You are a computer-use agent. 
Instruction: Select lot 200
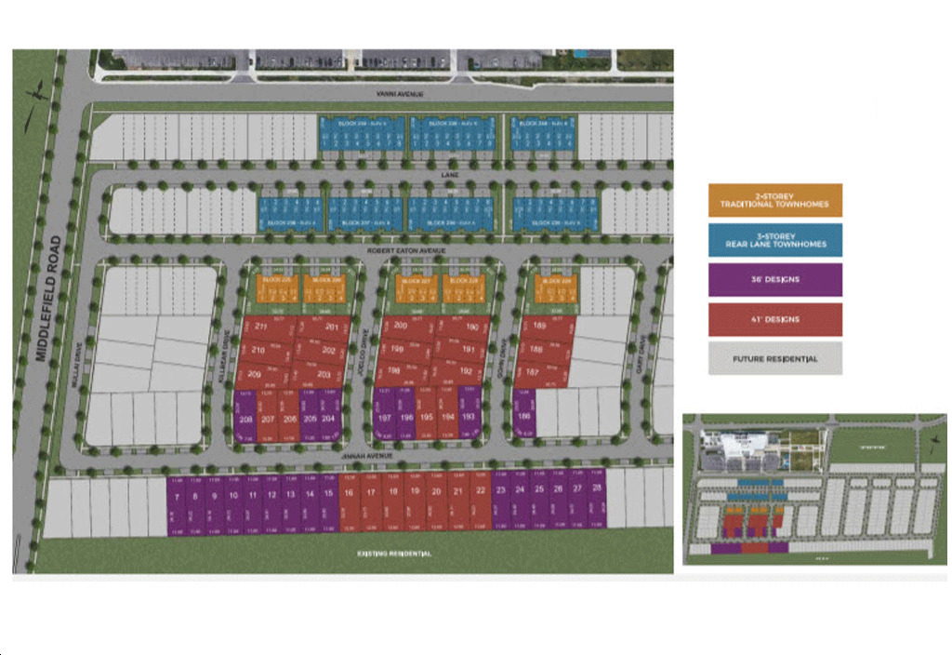(x=401, y=327)
